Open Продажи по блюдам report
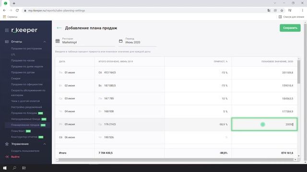Image resolution: width=307 pixels, height=172 pixels. coord(24,113)
